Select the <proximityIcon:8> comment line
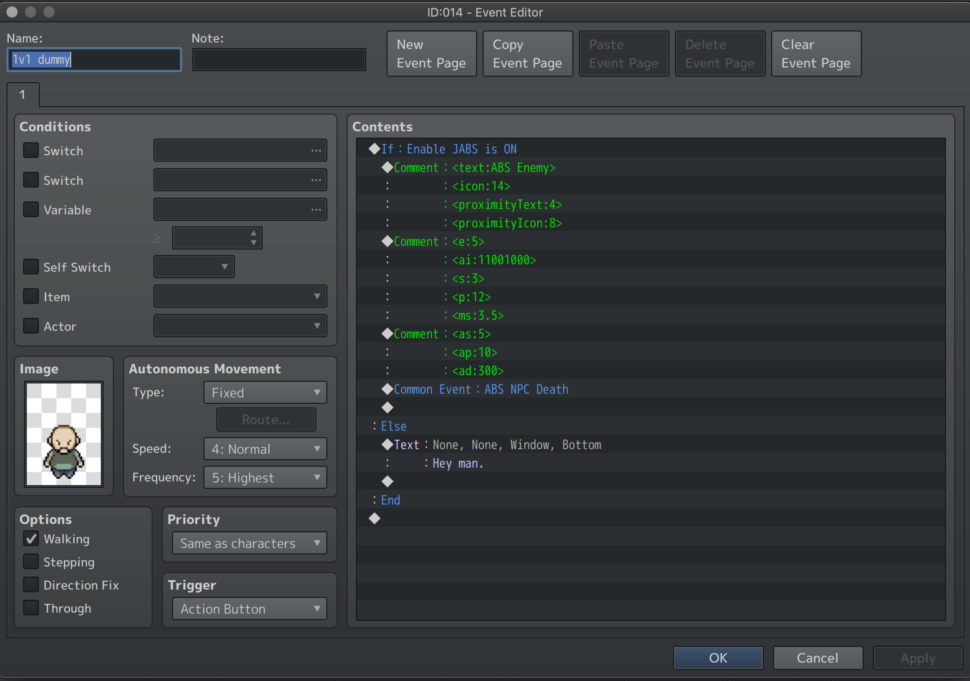970x681 pixels. click(651, 223)
